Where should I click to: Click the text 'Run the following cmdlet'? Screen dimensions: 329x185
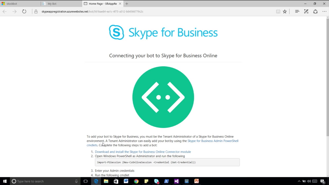112,175
